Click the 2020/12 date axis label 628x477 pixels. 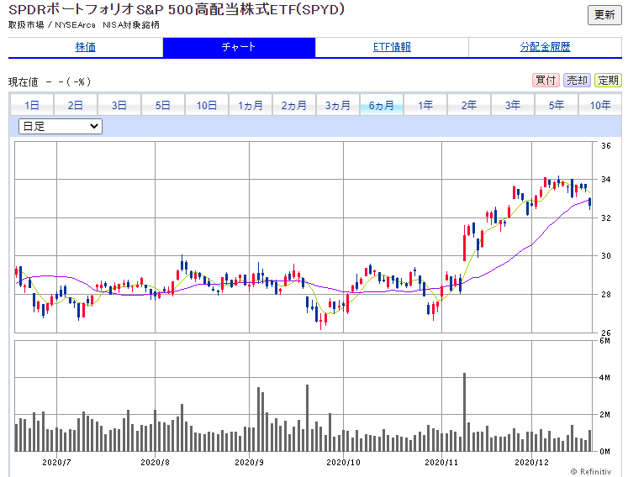coord(531,462)
